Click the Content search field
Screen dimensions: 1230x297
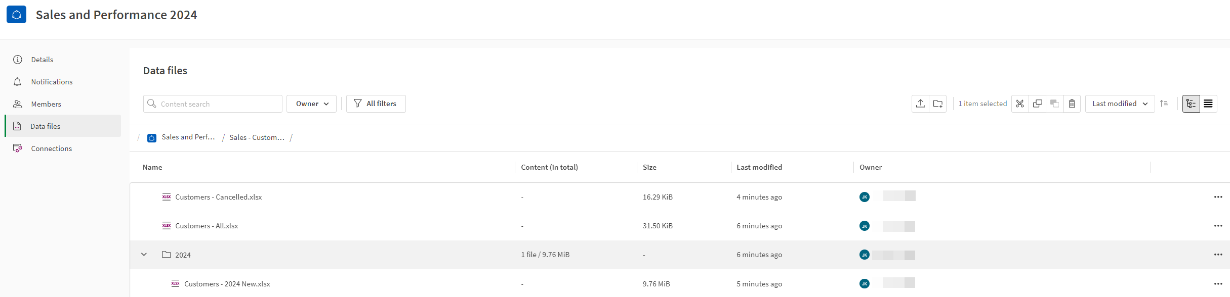[x=213, y=104]
